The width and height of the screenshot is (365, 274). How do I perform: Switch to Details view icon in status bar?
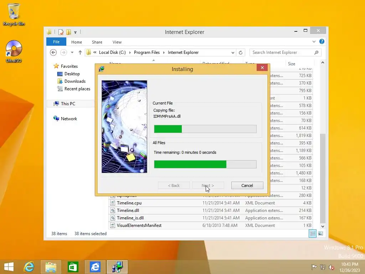pyautogui.click(x=312, y=233)
